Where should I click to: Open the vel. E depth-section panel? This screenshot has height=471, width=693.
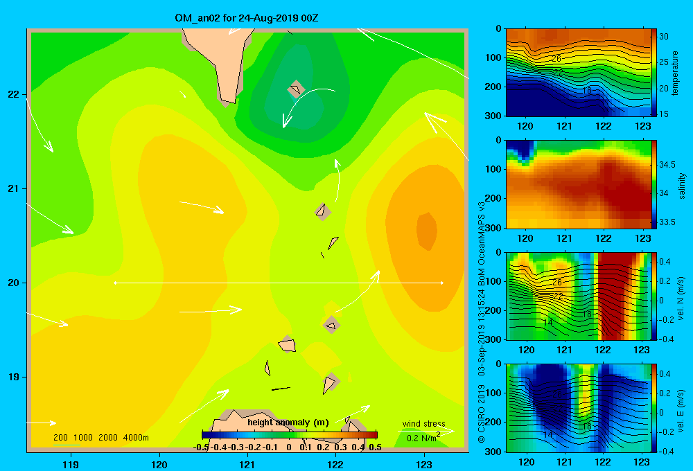pyautogui.click(x=578, y=408)
